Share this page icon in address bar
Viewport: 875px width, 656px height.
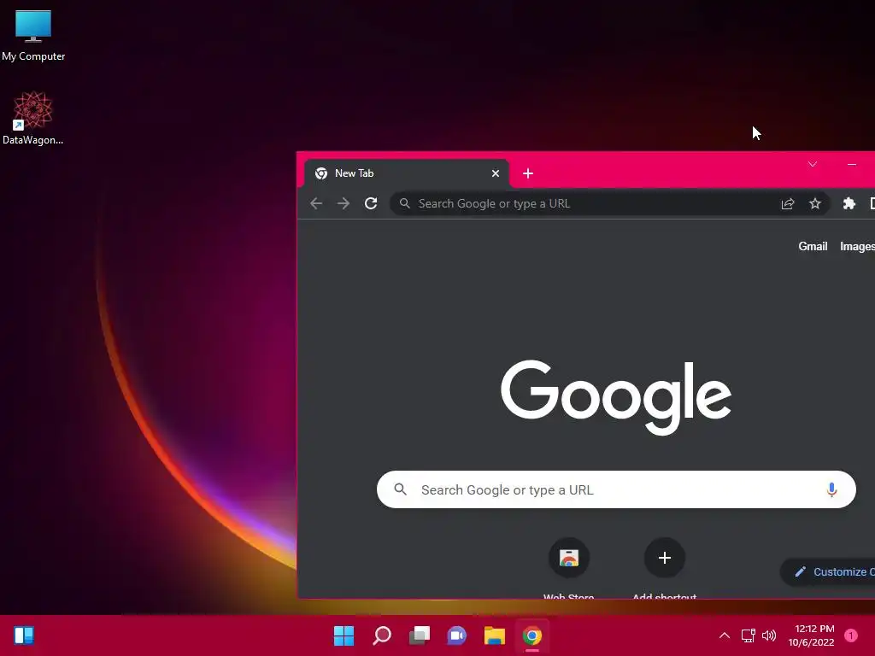tap(787, 203)
